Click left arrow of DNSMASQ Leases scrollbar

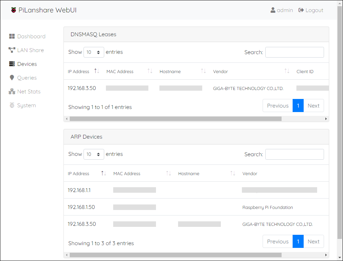(x=67, y=119)
